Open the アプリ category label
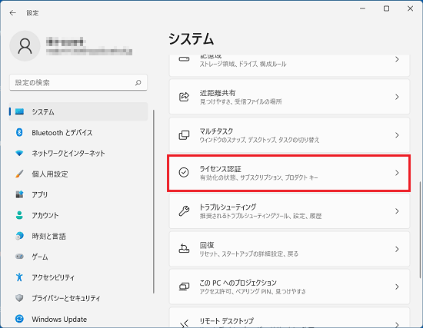Image resolution: width=423 pixels, height=328 pixels. coord(40,194)
